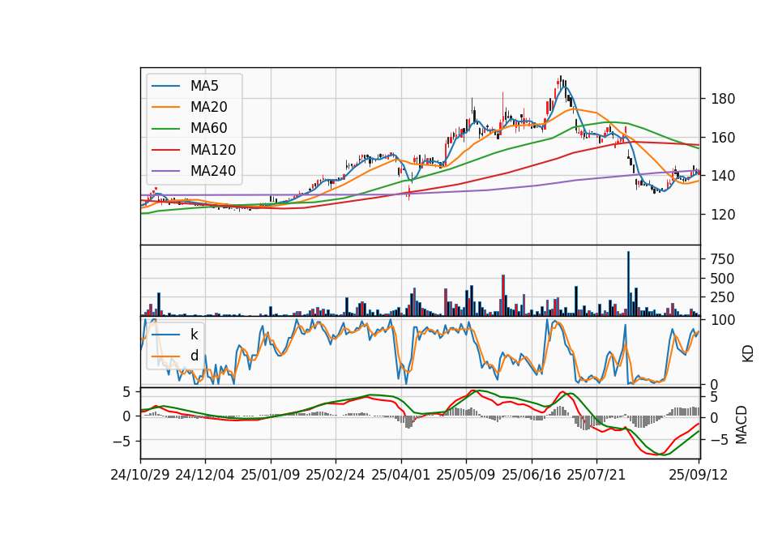Viewport: 778px width, 559px height.
Task: Click the green MA60 legend line swatch
Action: 165,129
